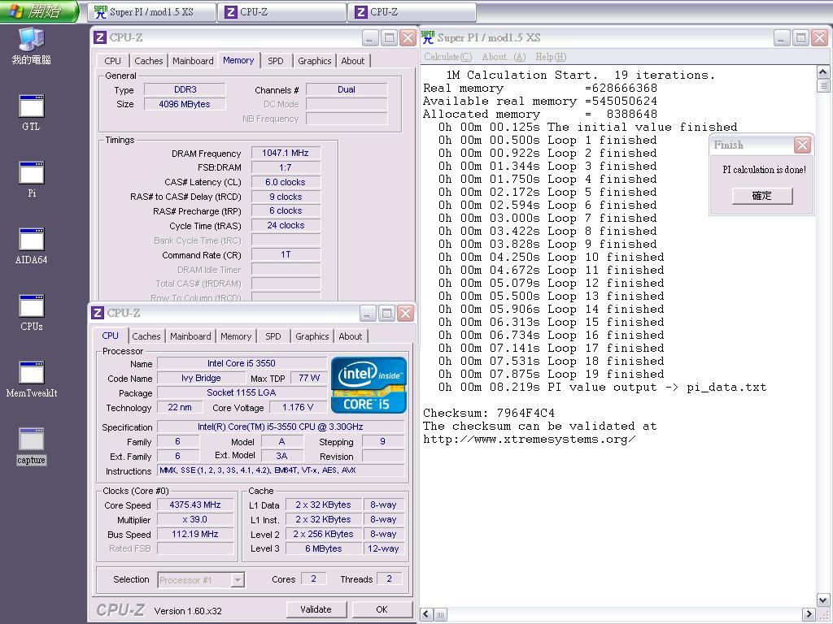Click the Channels # value Dual
833x624 pixels.
347,89
